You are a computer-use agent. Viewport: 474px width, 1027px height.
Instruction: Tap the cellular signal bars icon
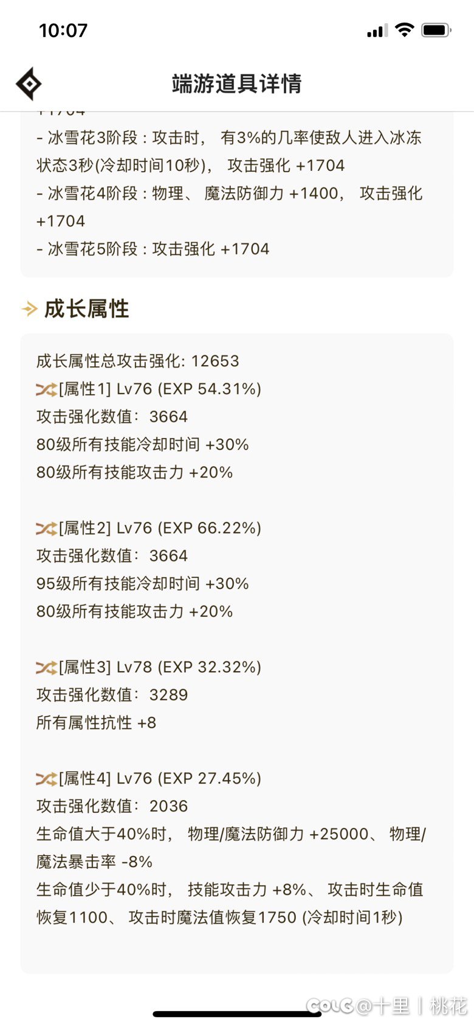tap(377, 30)
